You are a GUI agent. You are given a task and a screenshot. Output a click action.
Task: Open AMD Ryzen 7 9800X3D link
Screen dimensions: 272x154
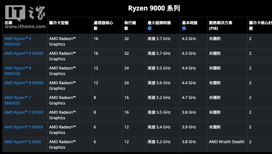click(18, 100)
